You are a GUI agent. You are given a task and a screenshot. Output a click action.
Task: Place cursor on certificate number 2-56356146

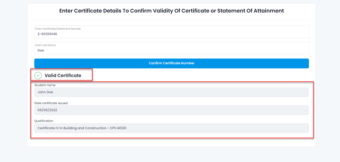tap(47, 34)
